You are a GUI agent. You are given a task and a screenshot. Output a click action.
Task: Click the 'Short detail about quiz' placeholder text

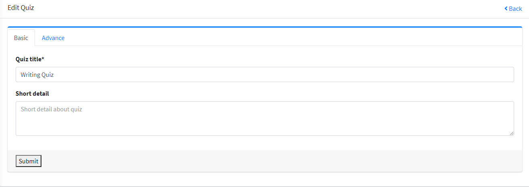tap(51, 109)
